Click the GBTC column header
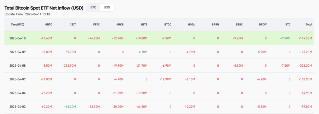Image resolution: width=319 pixels, height=114 pixels. coord(49,24)
